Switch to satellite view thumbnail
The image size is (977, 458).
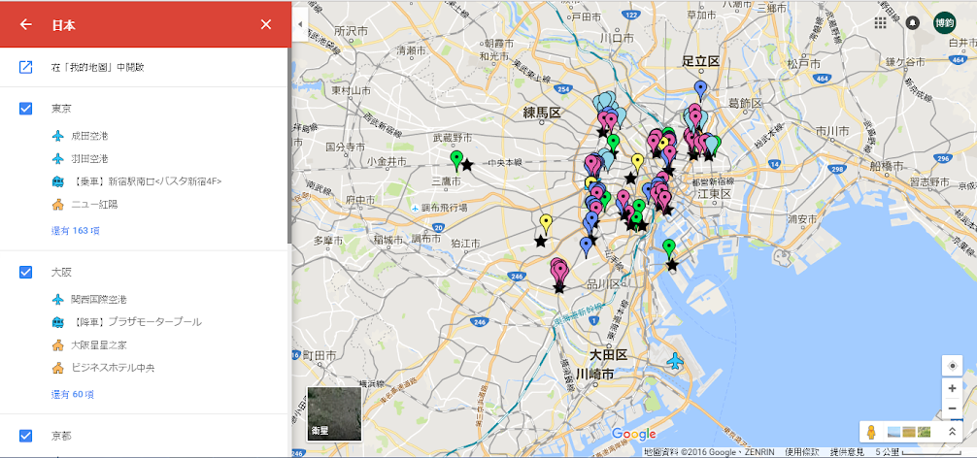click(334, 414)
